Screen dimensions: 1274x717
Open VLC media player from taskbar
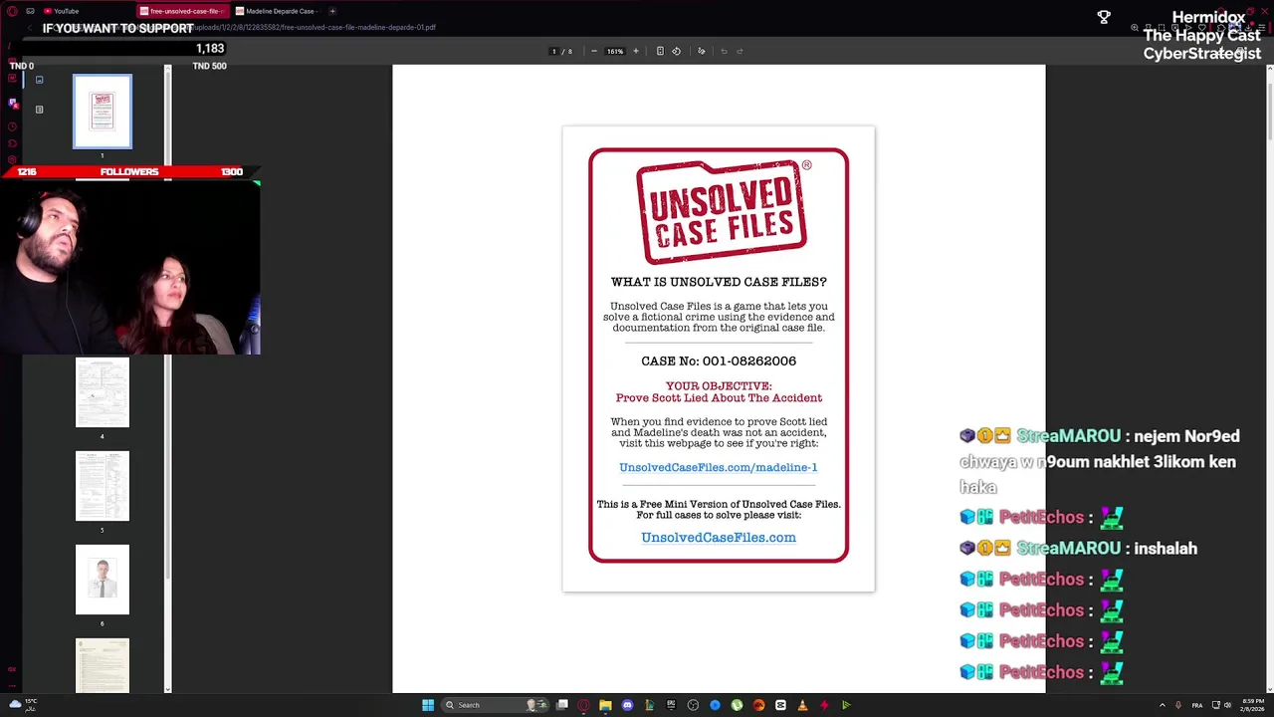click(x=802, y=705)
